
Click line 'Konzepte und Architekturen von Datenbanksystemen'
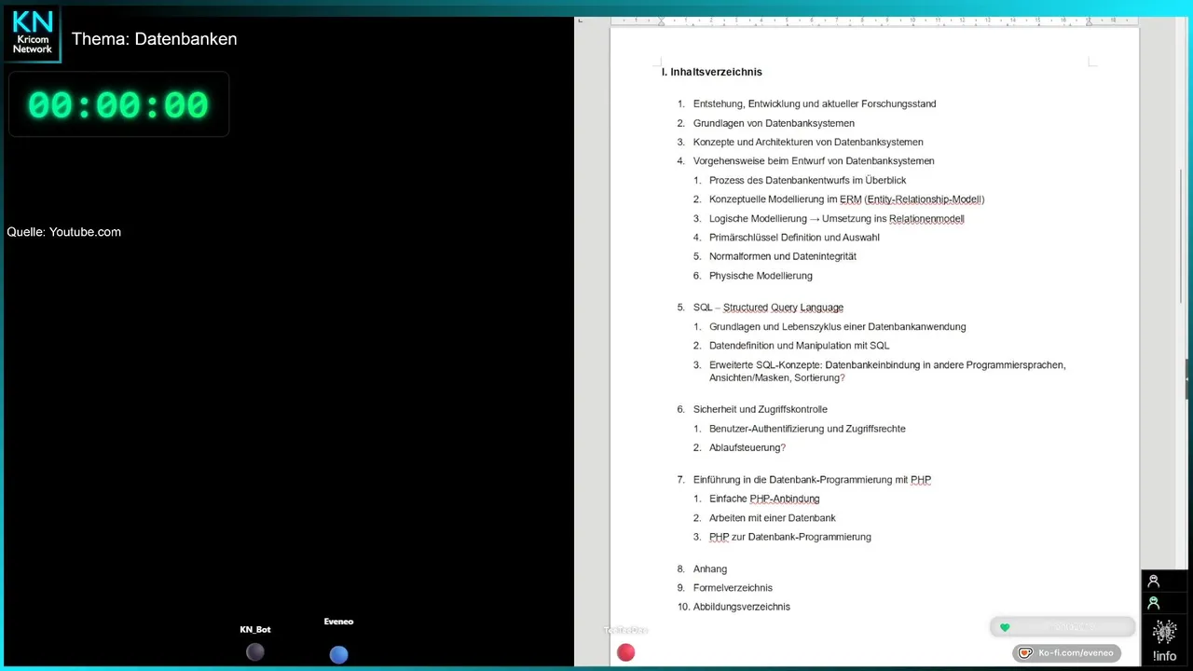point(808,142)
